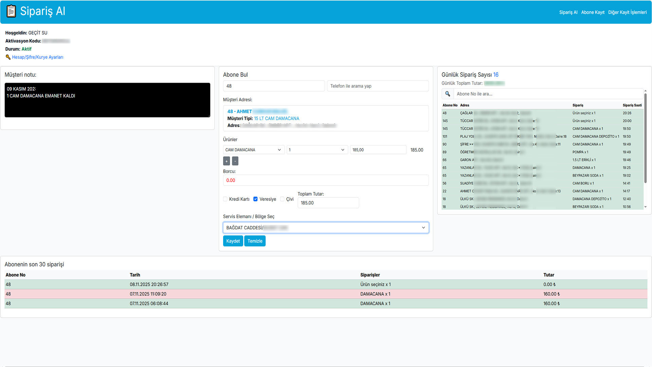Click the Borcu field showing 0.00
The width and height of the screenshot is (652, 367).
(x=326, y=180)
